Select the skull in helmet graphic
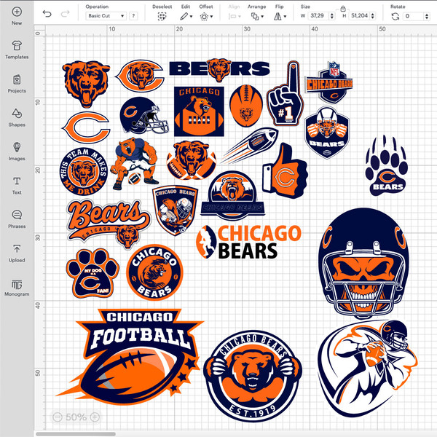 (363, 264)
